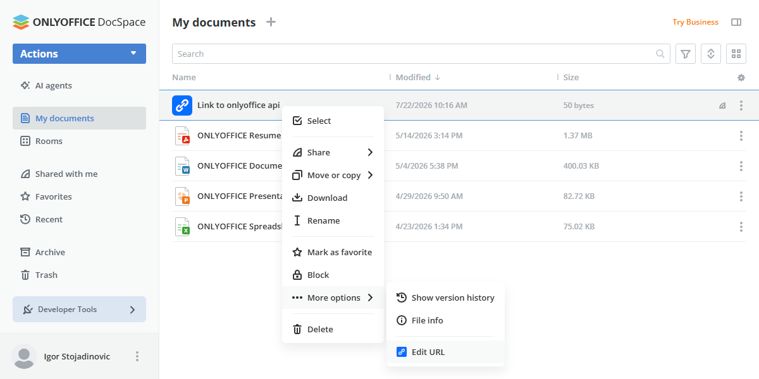The image size is (759, 379).
Task: Go to Rooms section
Action: coord(79,141)
